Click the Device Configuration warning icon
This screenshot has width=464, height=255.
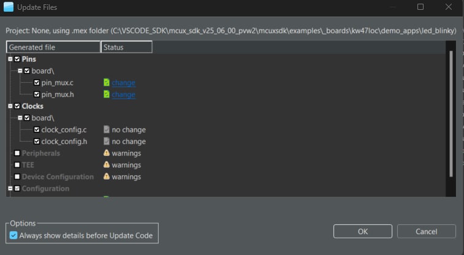click(x=107, y=177)
